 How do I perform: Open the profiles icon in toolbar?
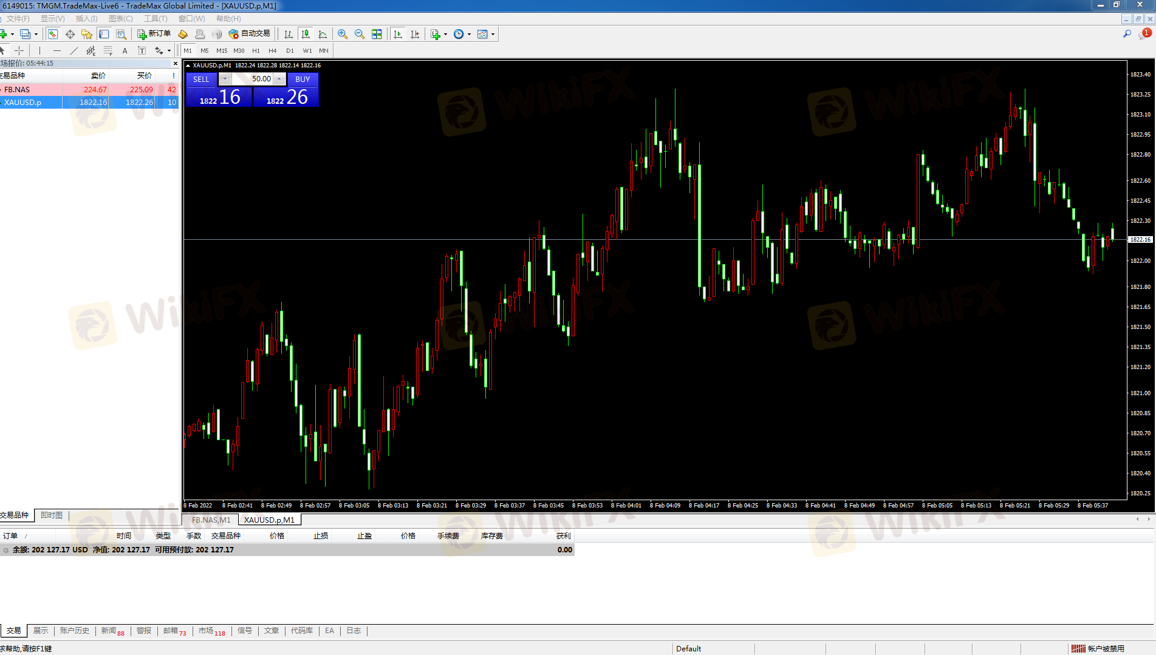pyautogui.click(x=25, y=34)
